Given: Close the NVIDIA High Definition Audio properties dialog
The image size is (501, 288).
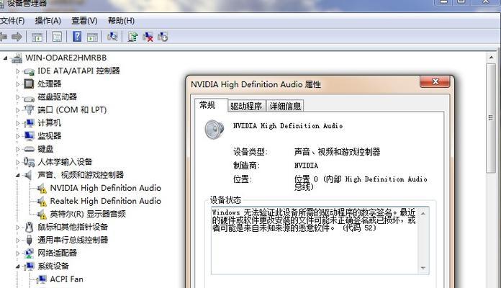Looking at the screenshot, I should coord(435,81).
